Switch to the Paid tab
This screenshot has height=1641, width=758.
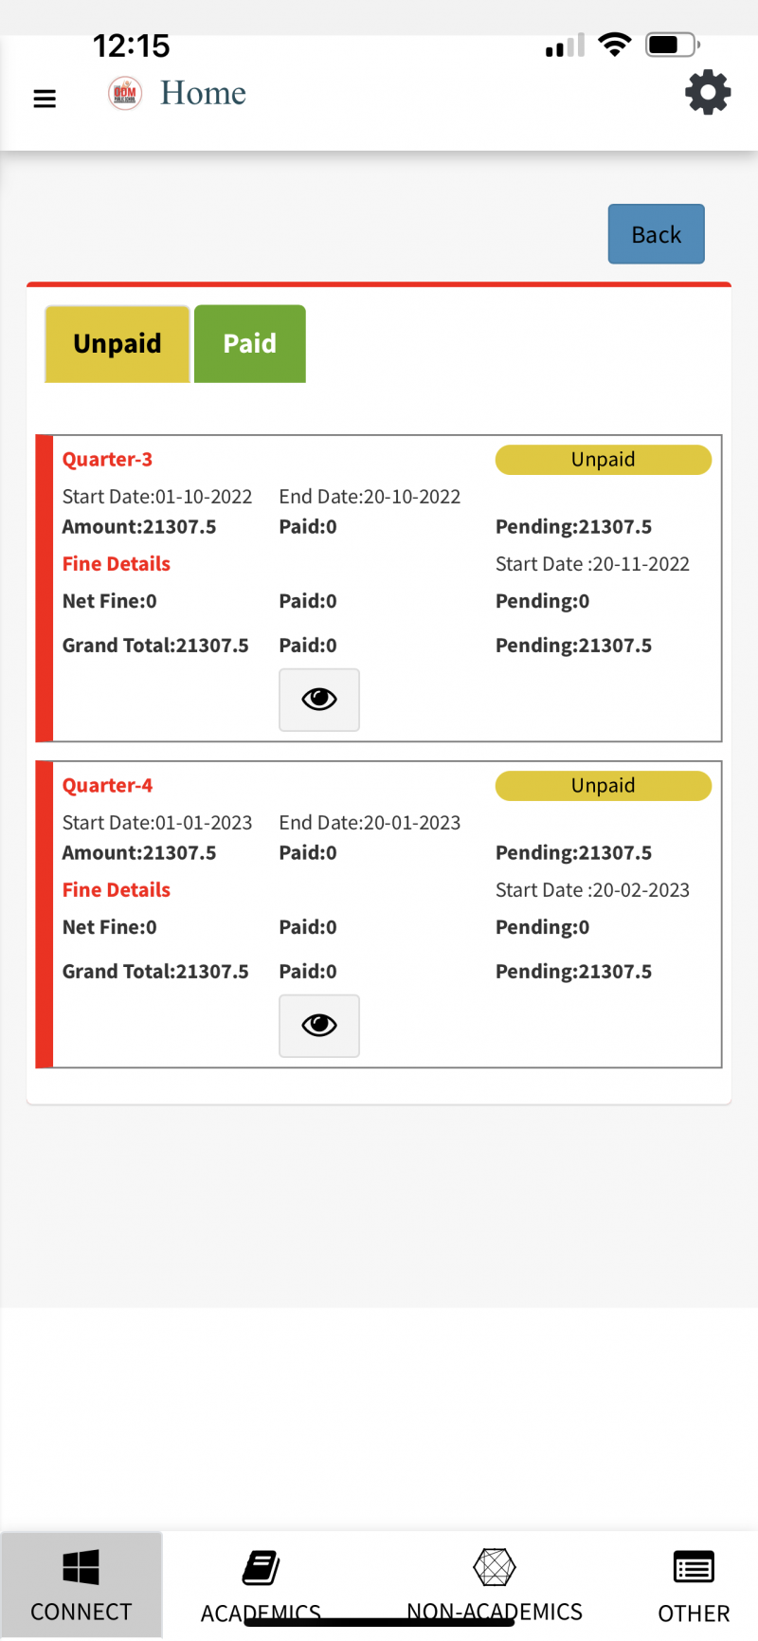pos(250,343)
